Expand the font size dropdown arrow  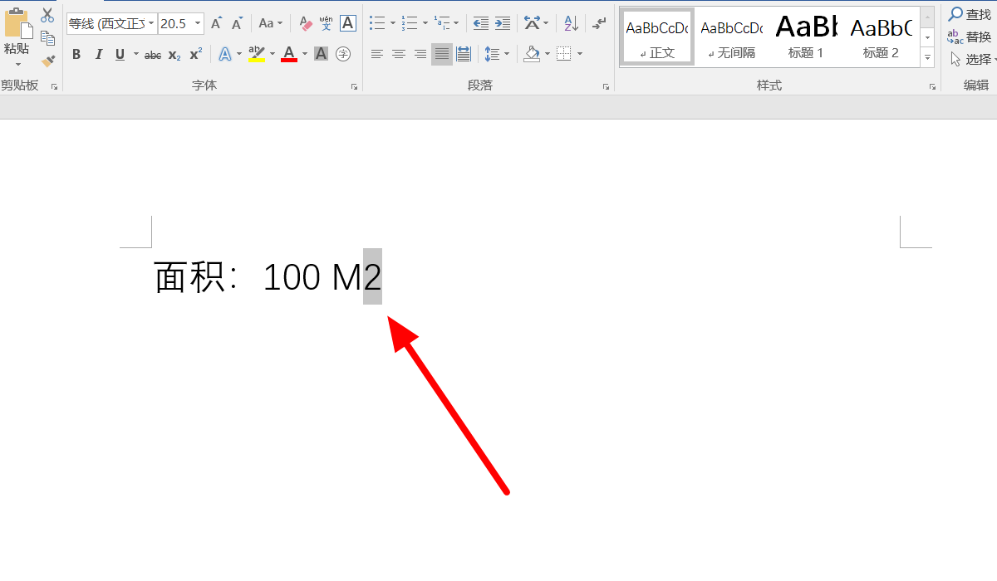tap(198, 23)
